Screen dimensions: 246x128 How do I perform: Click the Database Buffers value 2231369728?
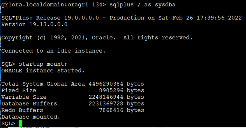point(106,104)
